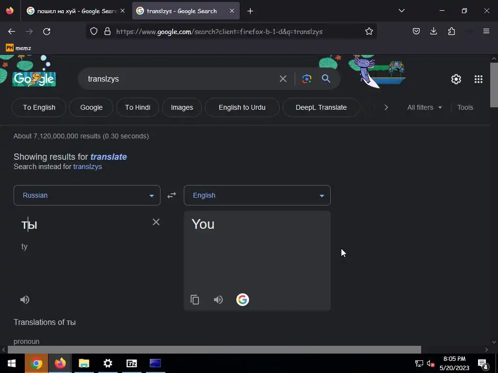
Task: Bookmark this page with the star icon
Action: [x=369, y=32]
